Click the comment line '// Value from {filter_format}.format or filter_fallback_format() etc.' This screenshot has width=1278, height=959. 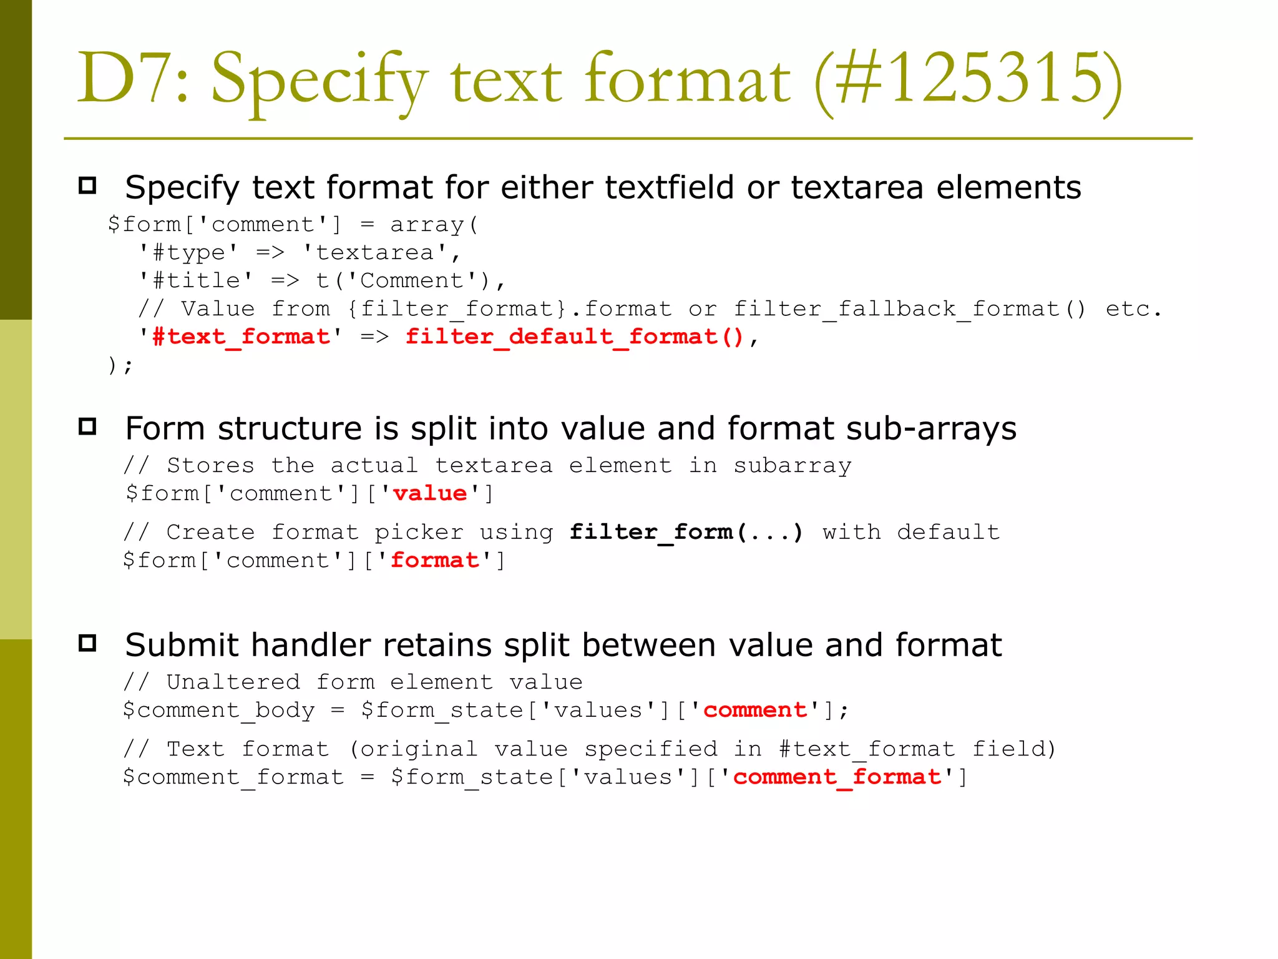[x=650, y=309]
